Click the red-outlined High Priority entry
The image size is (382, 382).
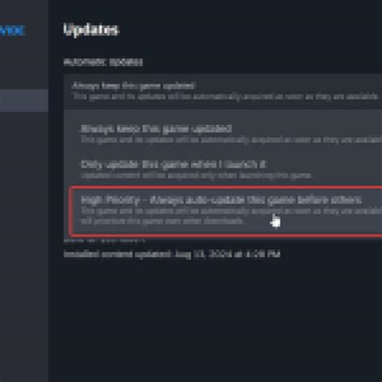tap(226, 211)
